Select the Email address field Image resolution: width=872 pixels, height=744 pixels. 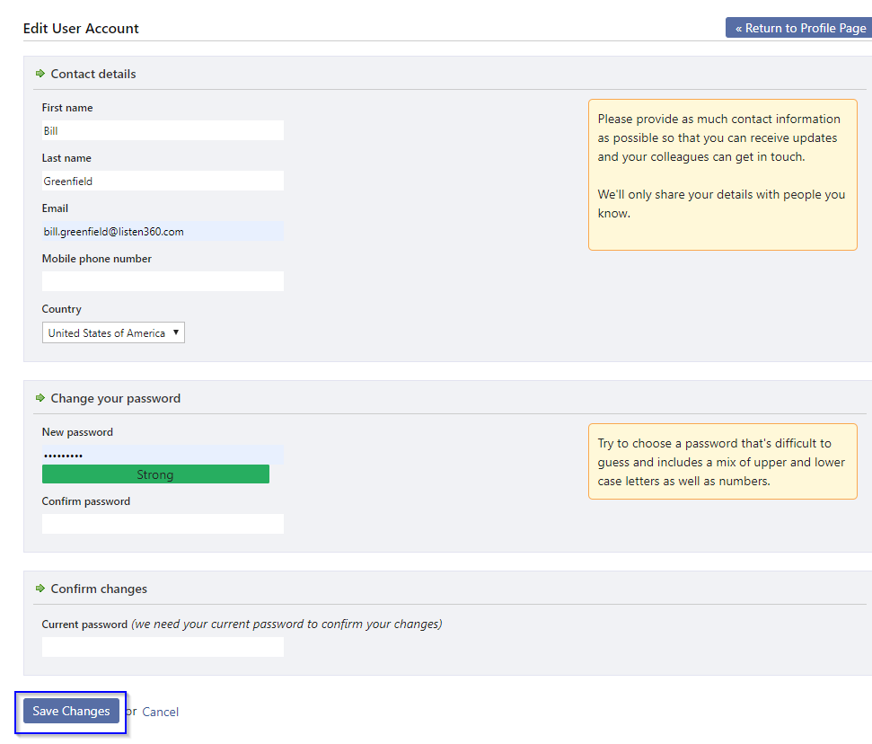pyautogui.click(x=163, y=231)
